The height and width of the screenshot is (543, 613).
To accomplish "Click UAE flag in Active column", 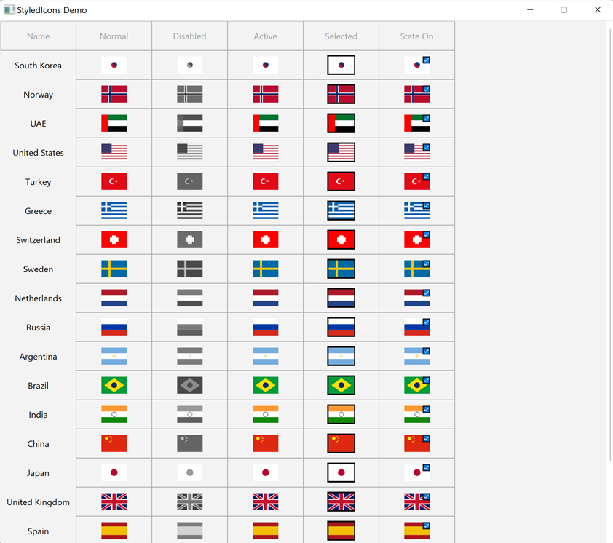I will tap(265, 124).
